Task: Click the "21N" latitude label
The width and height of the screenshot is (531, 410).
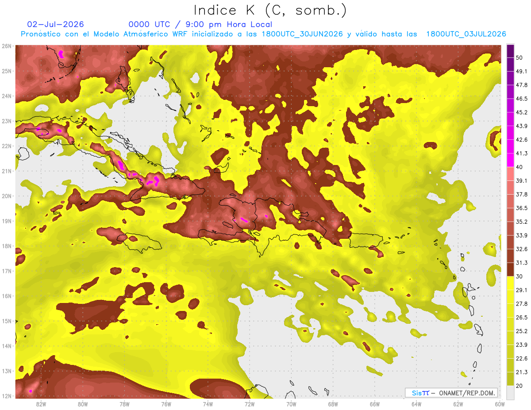Action: [7, 171]
